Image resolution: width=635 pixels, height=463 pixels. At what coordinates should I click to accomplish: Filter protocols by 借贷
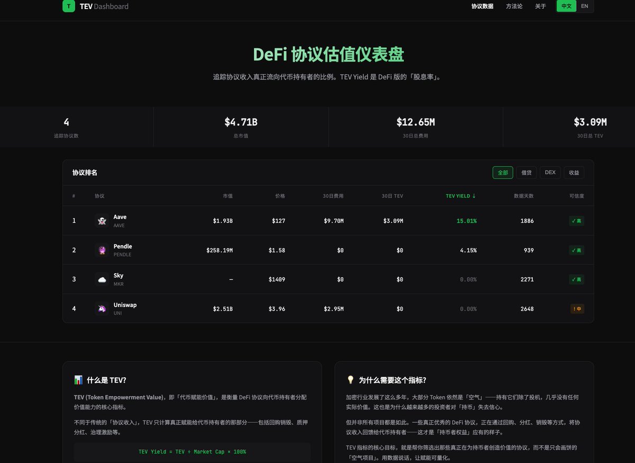(x=527, y=173)
